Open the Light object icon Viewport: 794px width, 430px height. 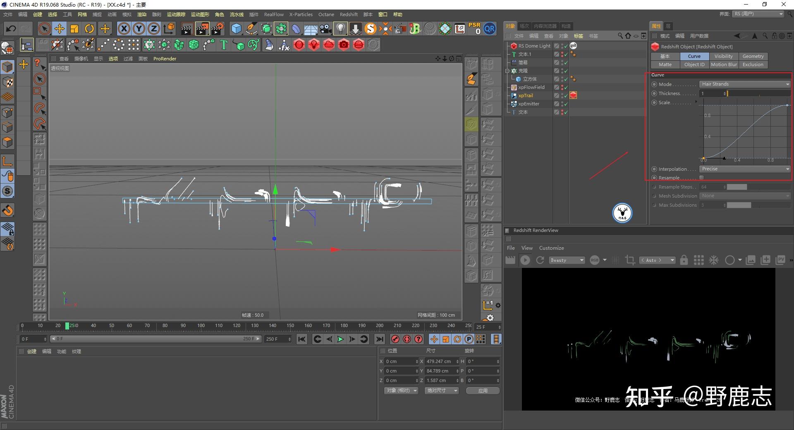pyautogui.click(x=340, y=29)
